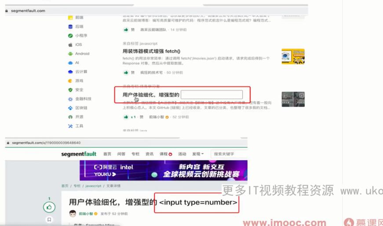Click the 来自标签 javascript tag text
The image size is (383, 226).
pos(140,43)
